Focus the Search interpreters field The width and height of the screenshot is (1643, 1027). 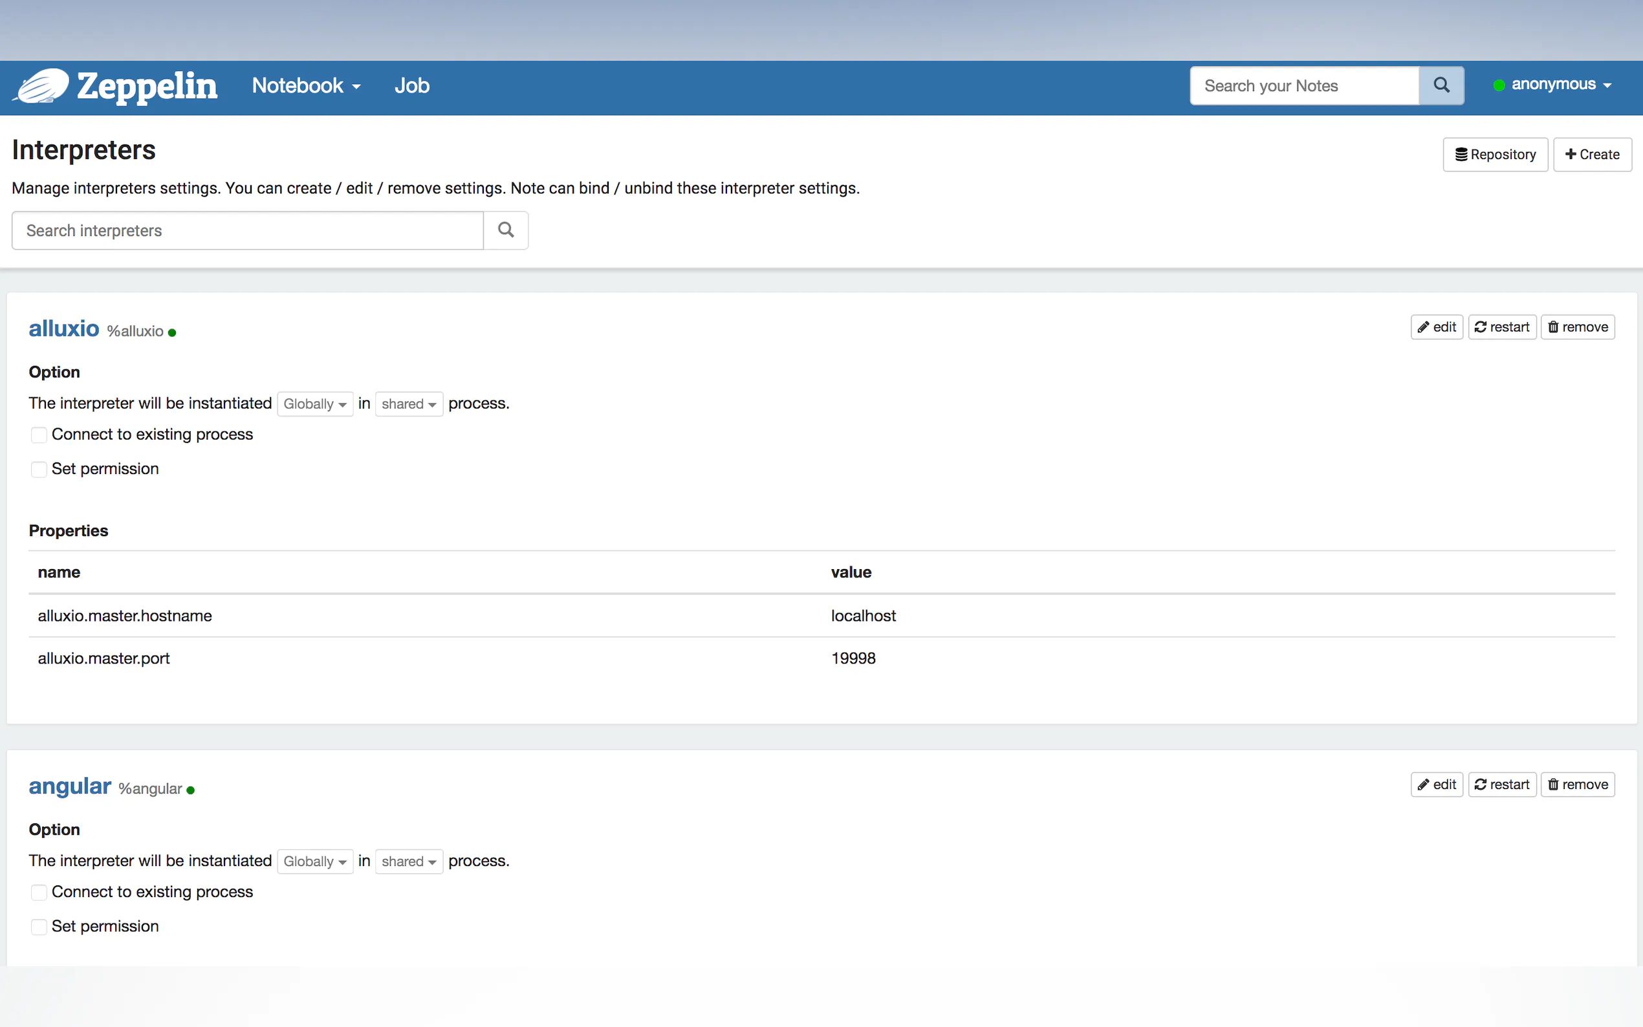click(x=247, y=230)
